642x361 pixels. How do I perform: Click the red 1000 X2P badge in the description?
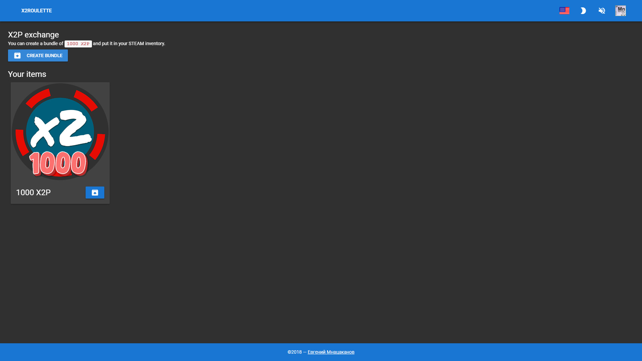78,43
